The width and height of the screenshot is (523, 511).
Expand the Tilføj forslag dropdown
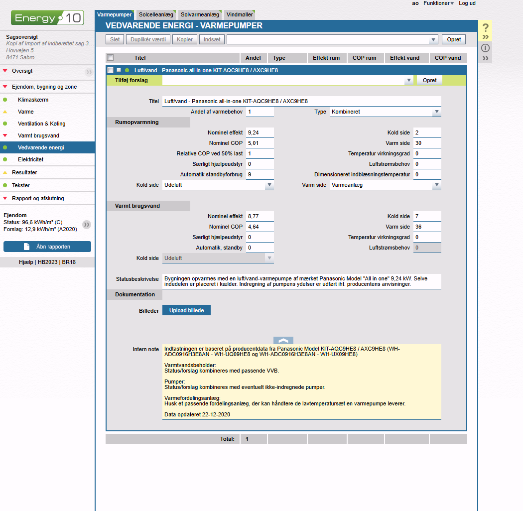(409, 80)
